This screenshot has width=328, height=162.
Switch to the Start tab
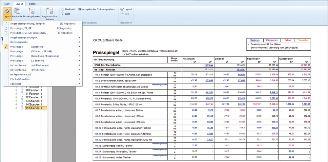click(7, 3)
